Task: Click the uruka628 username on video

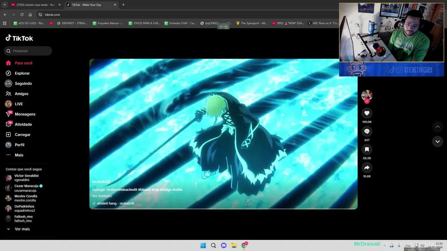Action: click(101, 182)
